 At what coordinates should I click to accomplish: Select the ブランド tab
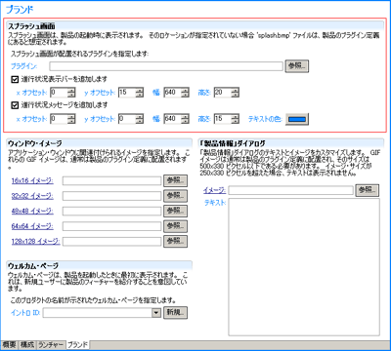tap(78, 344)
